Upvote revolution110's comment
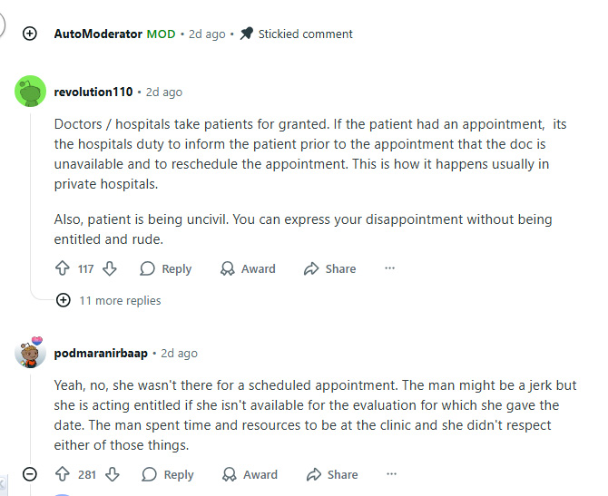 63,268
